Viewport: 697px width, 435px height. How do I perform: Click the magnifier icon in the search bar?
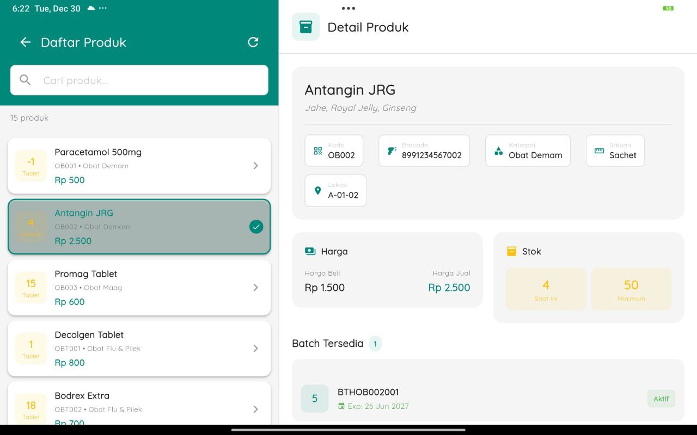click(x=25, y=80)
